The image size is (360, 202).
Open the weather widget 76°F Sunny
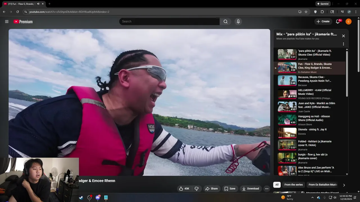(288, 198)
